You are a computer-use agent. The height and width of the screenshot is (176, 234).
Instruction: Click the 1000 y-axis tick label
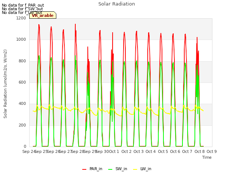[21, 39]
